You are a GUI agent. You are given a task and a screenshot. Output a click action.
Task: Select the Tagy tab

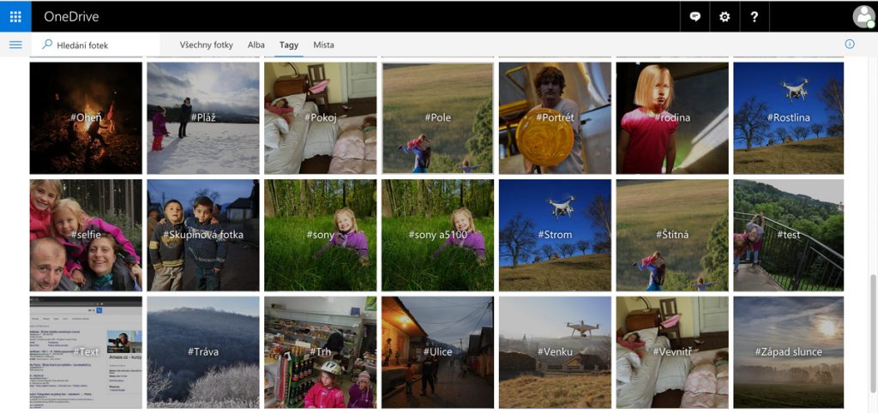coord(289,45)
